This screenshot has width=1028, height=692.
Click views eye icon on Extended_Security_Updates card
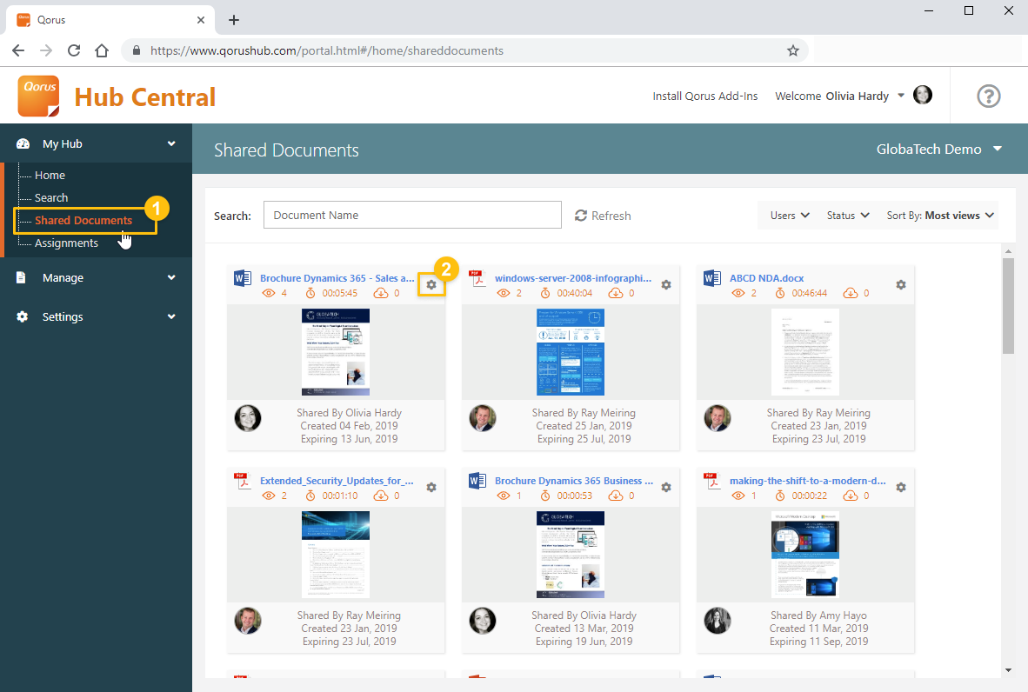269,496
